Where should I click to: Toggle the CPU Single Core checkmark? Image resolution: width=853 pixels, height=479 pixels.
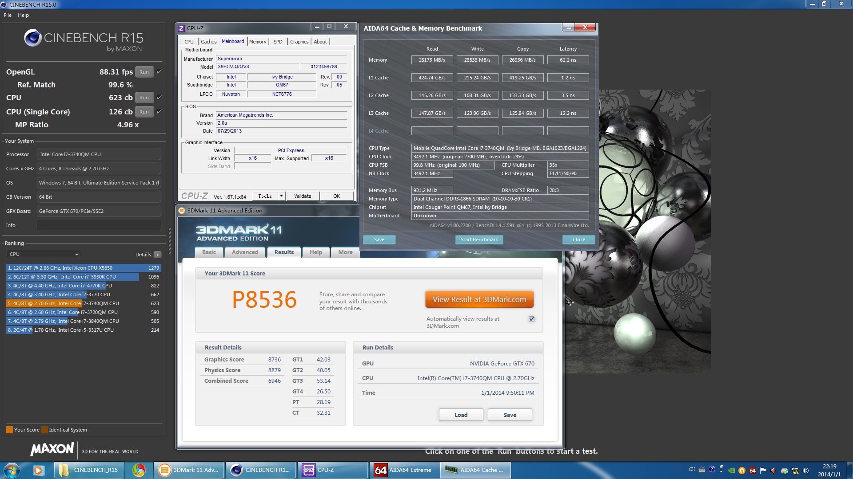pyautogui.click(x=159, y=111)
